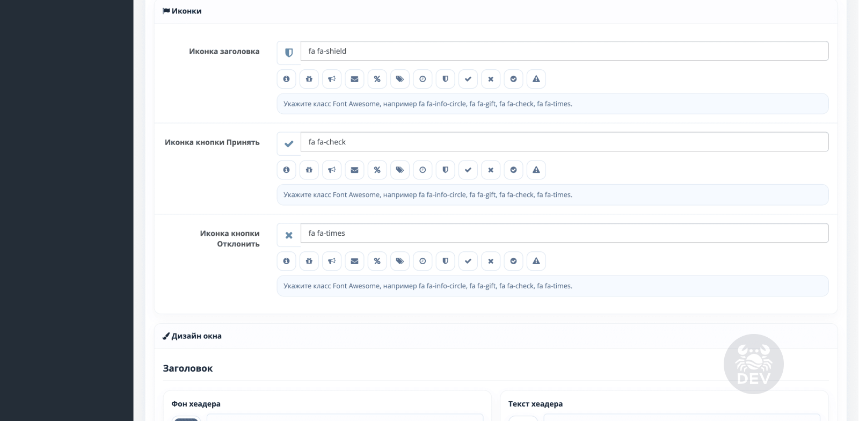Apply check-circle icon to кнопки Принять
This screenshot has height=421, width=859.
coord(514,170)
